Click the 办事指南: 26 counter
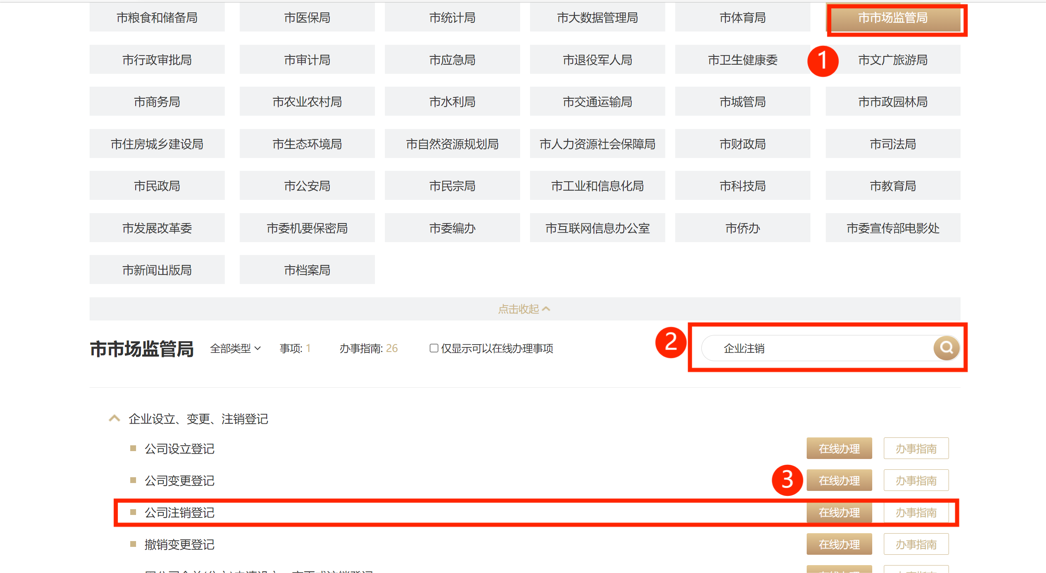1046x573 pixels. (368, 348)
